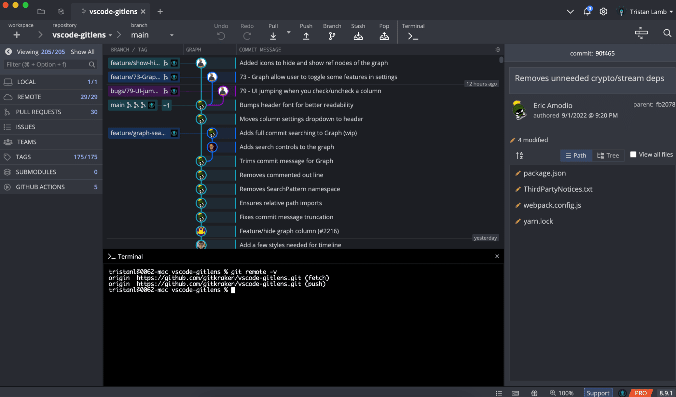The image size is (676, 397).
Task: Select the ISSUES menu item
Action: click(25, 127)
